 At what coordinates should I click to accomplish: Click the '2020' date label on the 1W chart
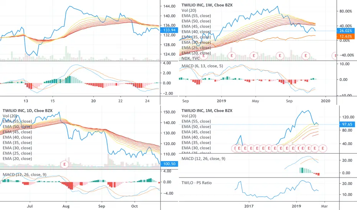325,101
